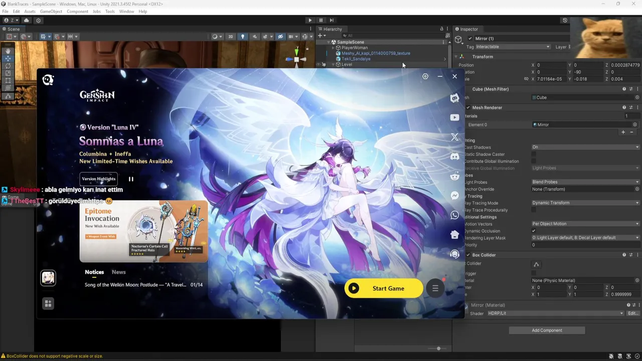Open the Shader HDRP/Lit dropdown
The width and height of the screenshot is (642, 361).
pos(556,313)
